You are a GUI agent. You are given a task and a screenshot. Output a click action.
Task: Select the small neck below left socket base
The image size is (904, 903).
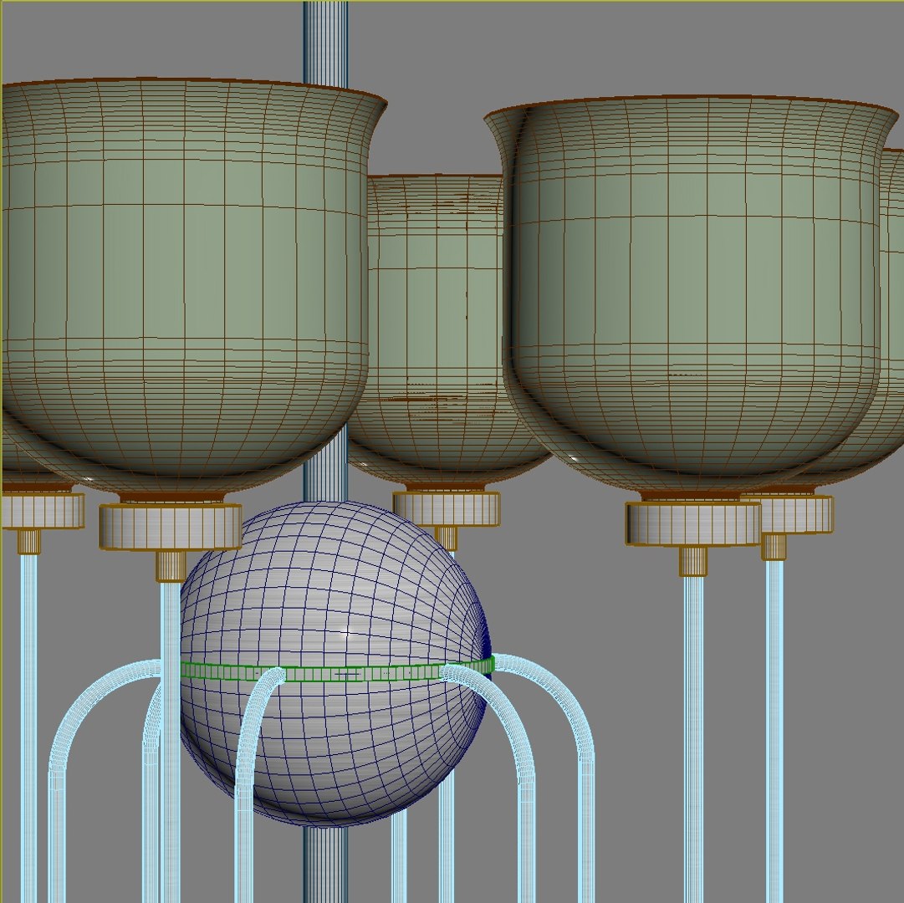pos(171,566)
